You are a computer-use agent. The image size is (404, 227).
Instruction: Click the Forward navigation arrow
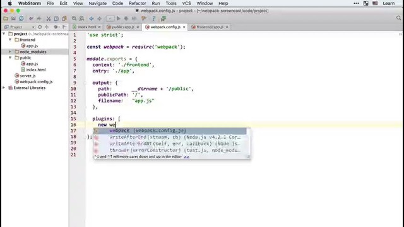100,18
